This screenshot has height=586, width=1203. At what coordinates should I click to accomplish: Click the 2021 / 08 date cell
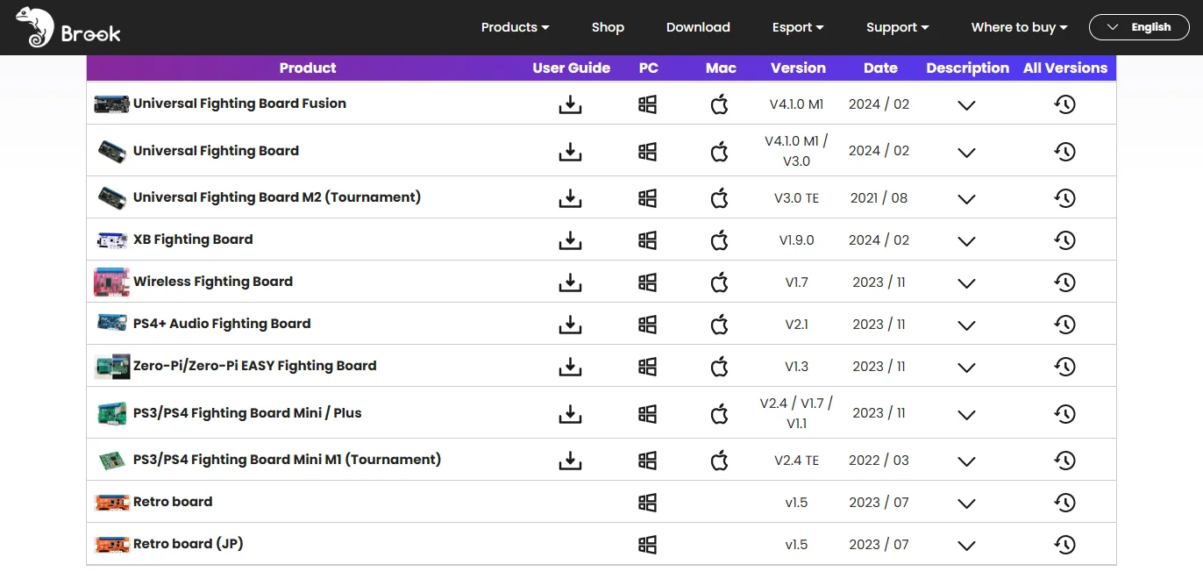[x=879, y=197]
